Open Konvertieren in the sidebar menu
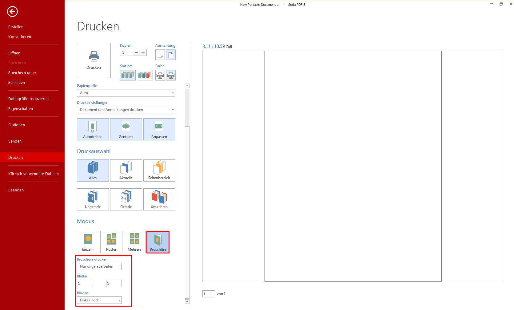 pyautogui.click(x=20, y=37)
